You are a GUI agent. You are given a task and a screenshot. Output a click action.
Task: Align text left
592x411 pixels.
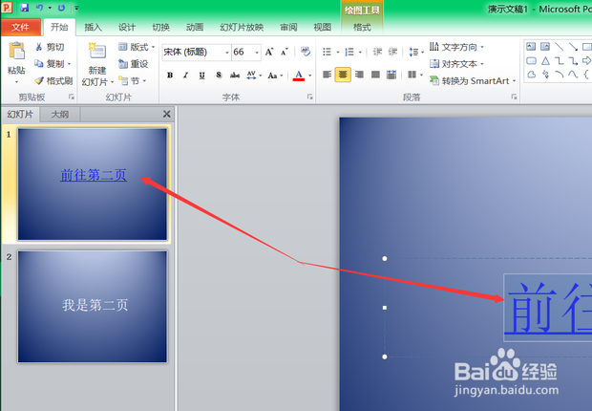[x=327, y=75]
